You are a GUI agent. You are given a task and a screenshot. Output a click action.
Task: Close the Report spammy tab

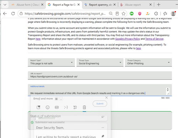[115, 5]
